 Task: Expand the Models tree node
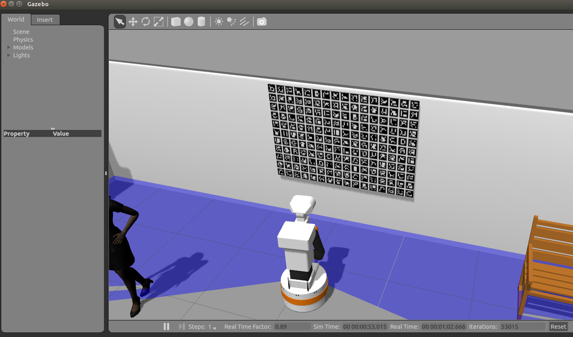(9, 47)
